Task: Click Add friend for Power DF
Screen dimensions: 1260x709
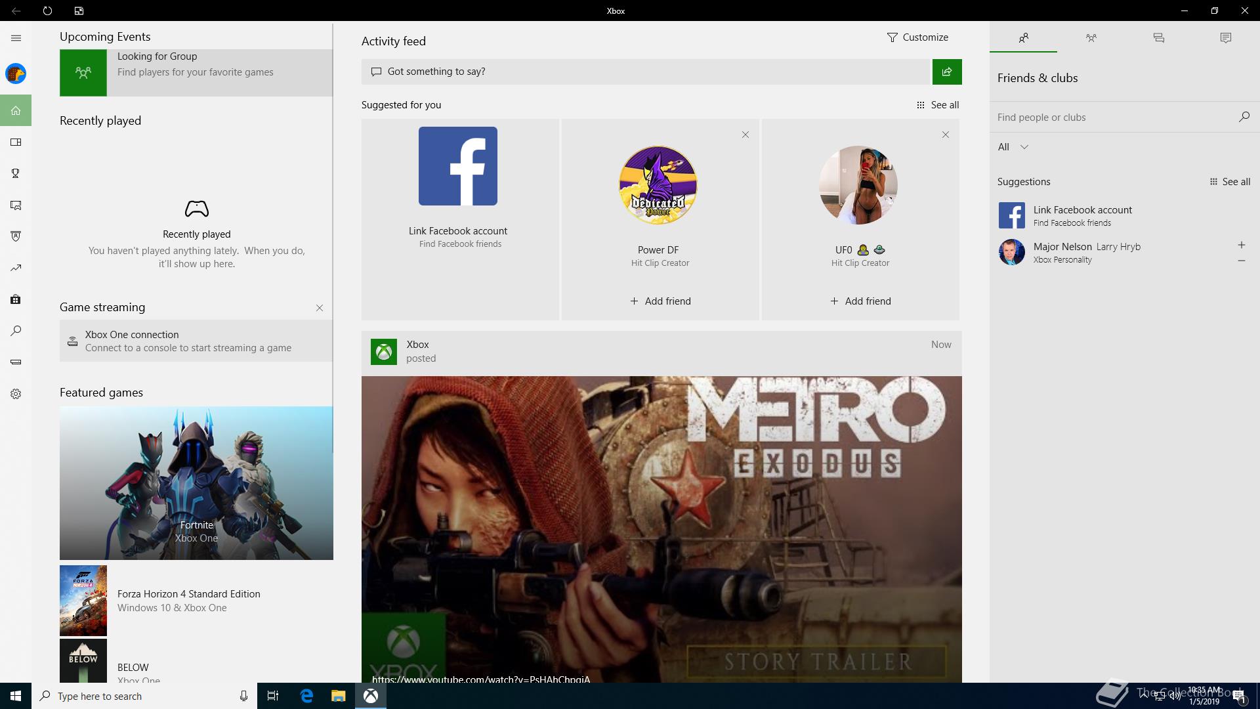Action: point(660,301)
